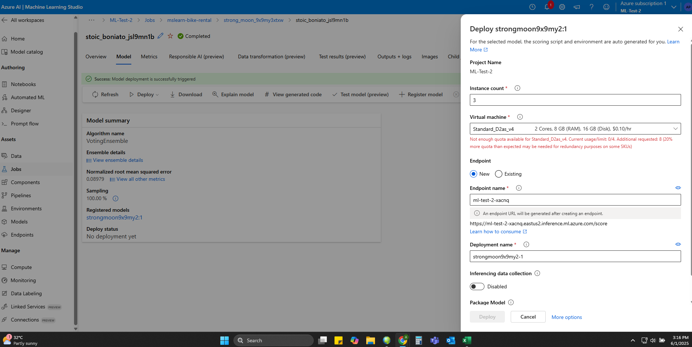Click Deployment name info icon
This screenshot has height=347, width=692.
pos(526,245)
